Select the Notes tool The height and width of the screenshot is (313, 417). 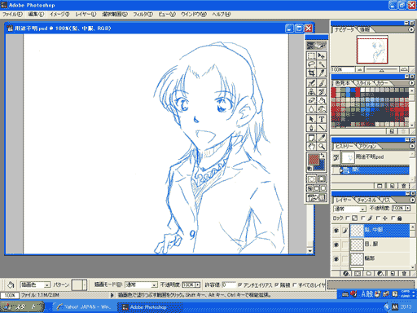pyautogui.click(x=311, y=138)
